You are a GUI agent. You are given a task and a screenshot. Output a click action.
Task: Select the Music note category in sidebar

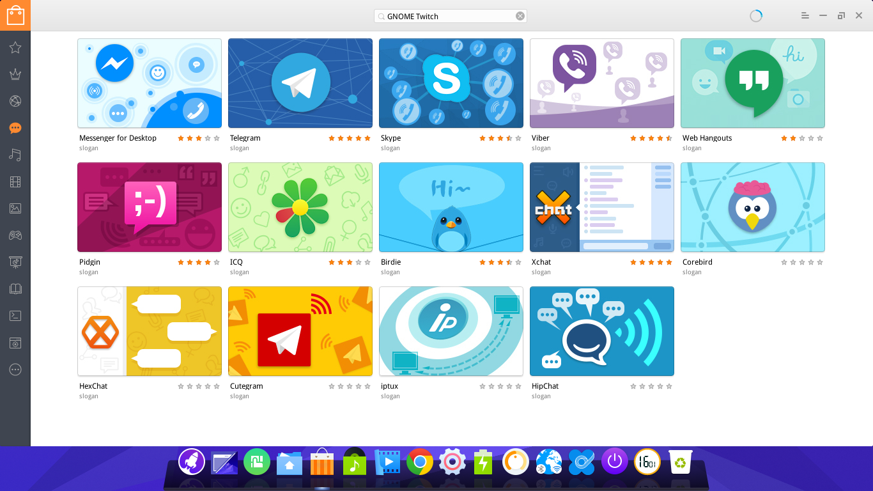15,155
